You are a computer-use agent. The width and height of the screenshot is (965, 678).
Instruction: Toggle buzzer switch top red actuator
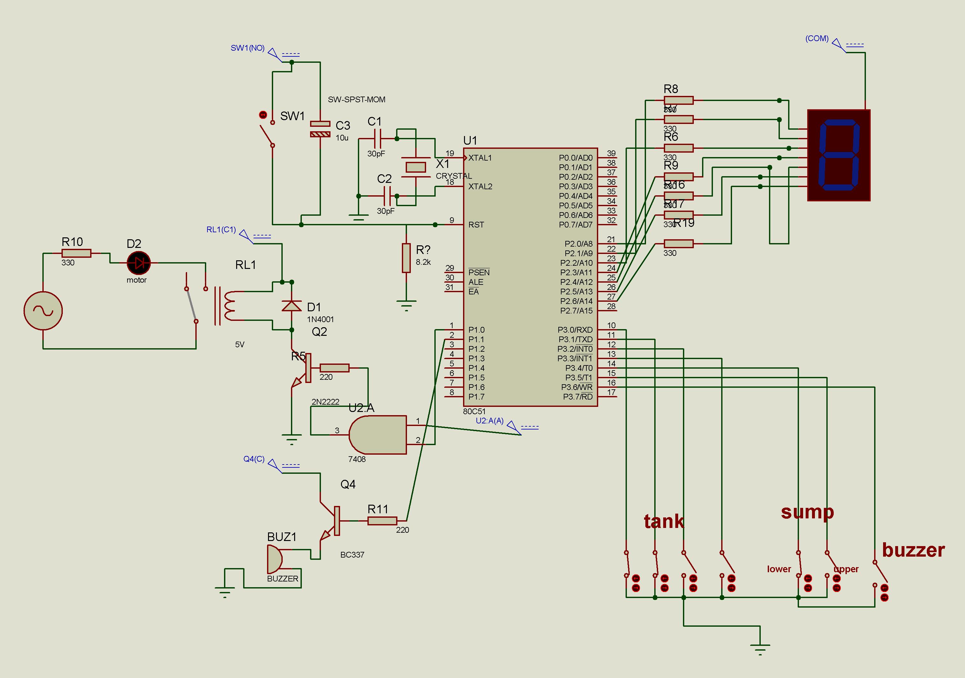click(884, 588)
